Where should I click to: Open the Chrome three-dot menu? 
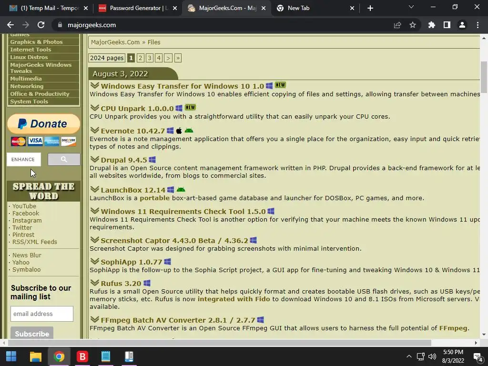[478, 25]
